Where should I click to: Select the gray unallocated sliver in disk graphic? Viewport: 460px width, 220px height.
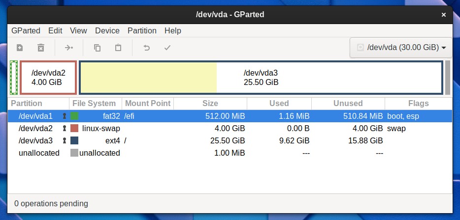(x=447, y=78)
